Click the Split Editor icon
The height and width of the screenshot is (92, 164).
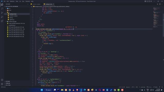point(160,4)
